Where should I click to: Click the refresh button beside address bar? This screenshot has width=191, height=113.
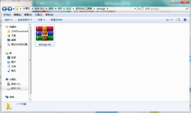coord(139,9)
